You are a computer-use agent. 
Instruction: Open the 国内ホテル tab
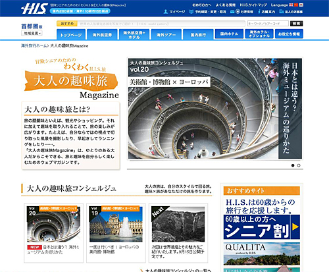click(229, 34)
